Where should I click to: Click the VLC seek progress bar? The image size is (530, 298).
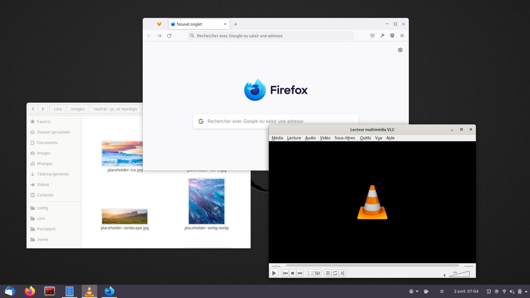[x=372, y=266]
